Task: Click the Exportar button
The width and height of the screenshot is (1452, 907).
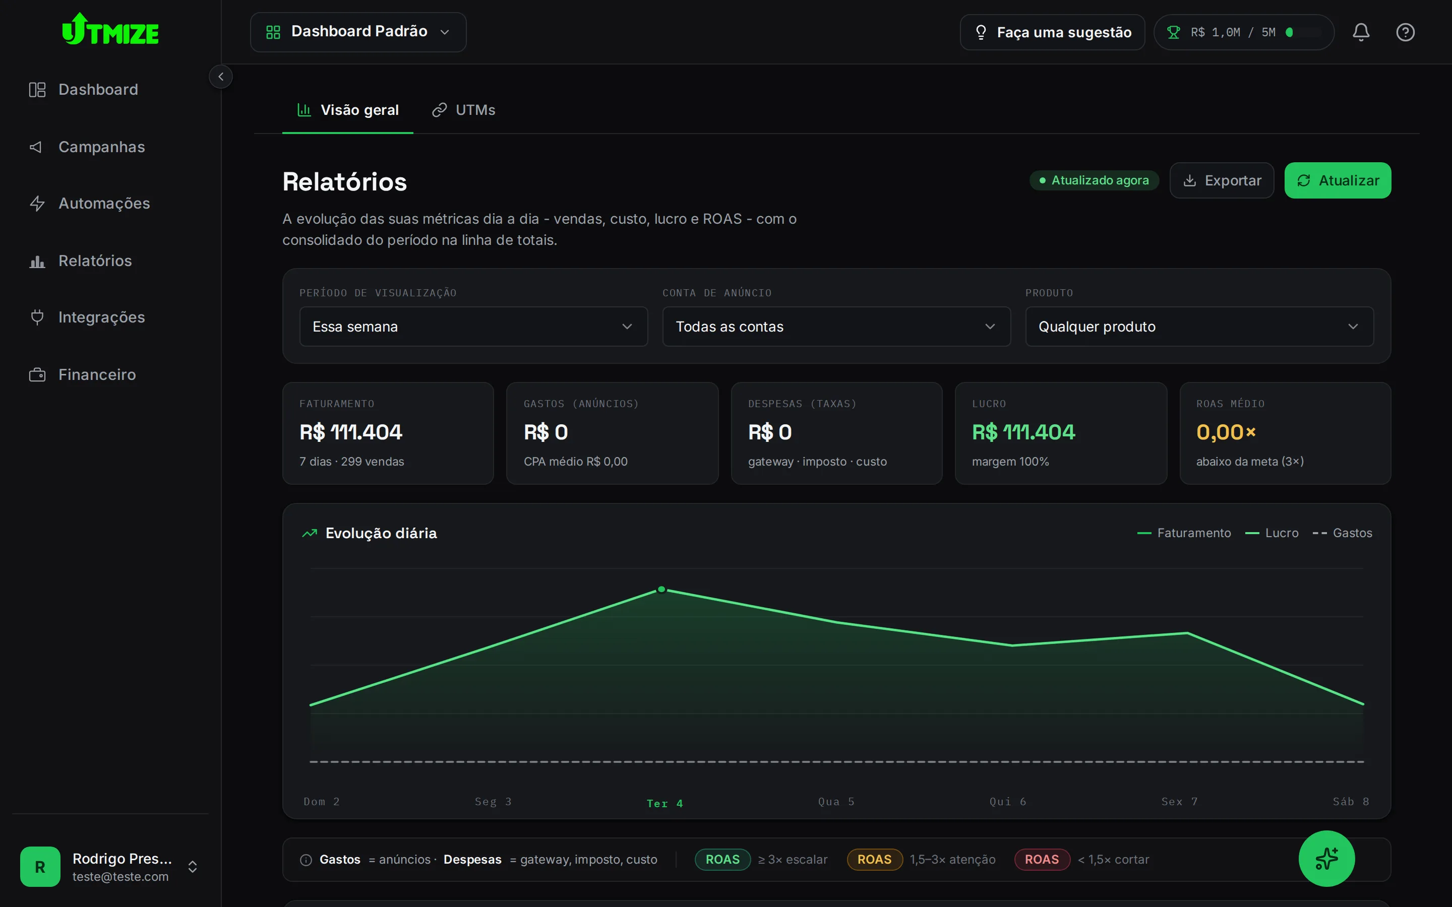Action: pos(1222,180)
